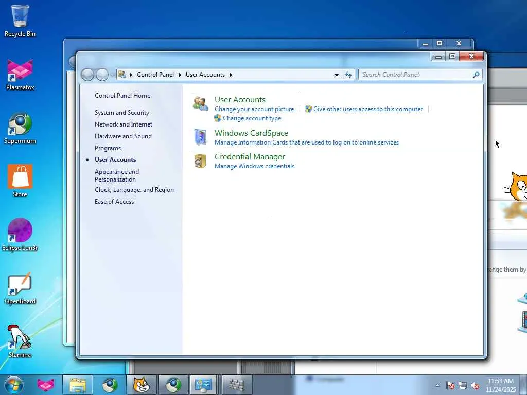The image size is (527, 395).
Task: Open the Eclipse Lun3r desktop shortcut
Action: 20,235
